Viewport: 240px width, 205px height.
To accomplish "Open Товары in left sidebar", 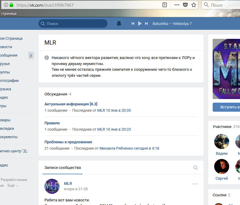I will [5, 120].
